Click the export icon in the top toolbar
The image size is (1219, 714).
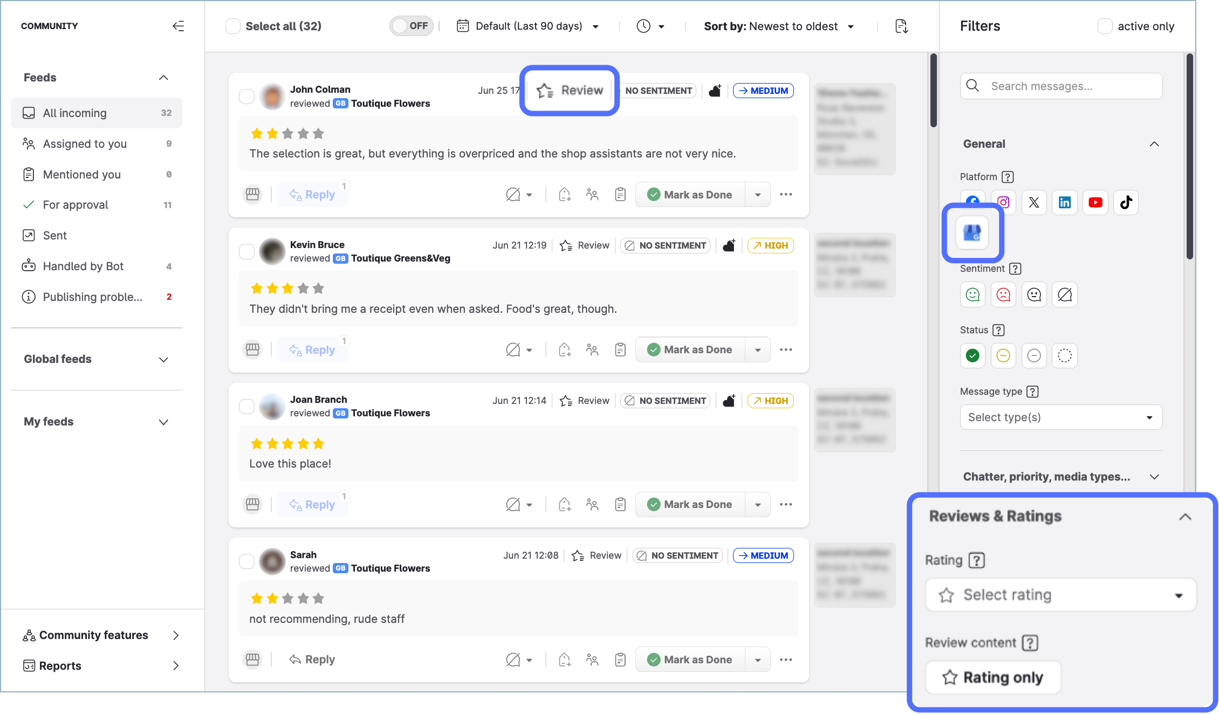point(901,26)
